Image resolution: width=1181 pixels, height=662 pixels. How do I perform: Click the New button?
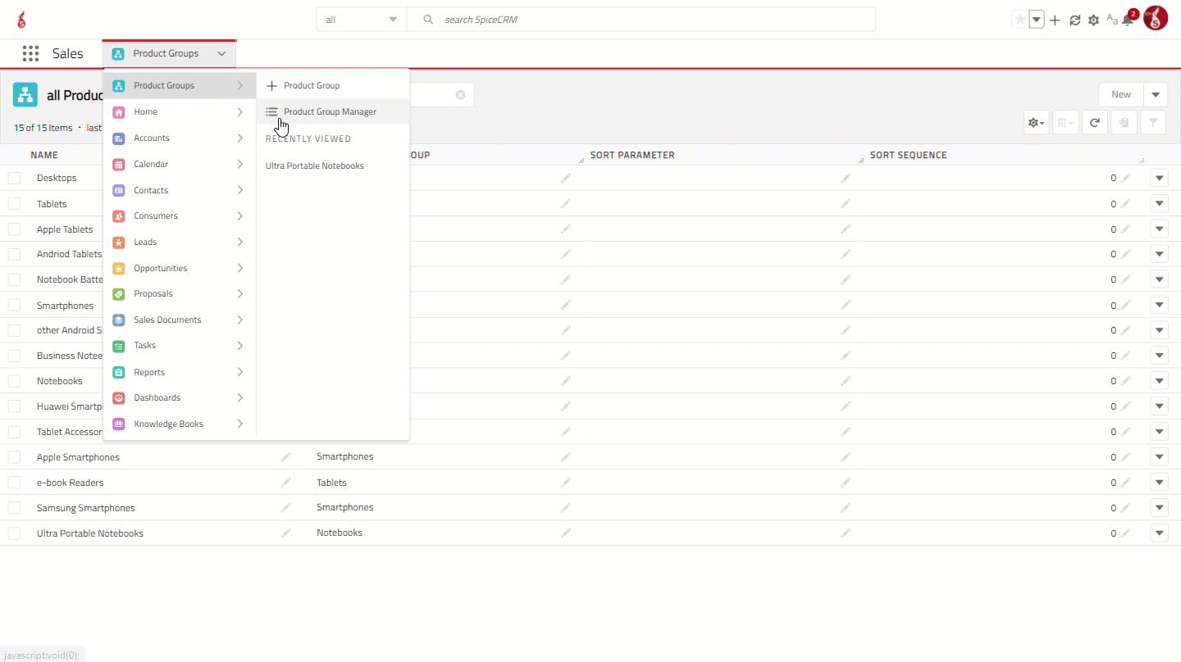point(1120,94)
